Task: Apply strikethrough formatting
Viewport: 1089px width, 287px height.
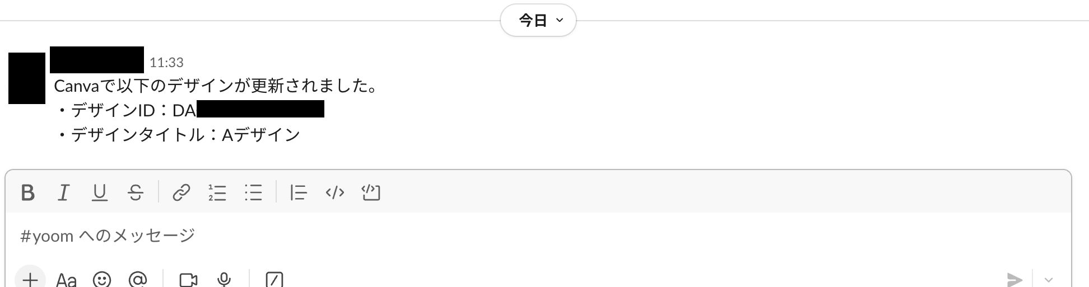Action: pos(136,193)
